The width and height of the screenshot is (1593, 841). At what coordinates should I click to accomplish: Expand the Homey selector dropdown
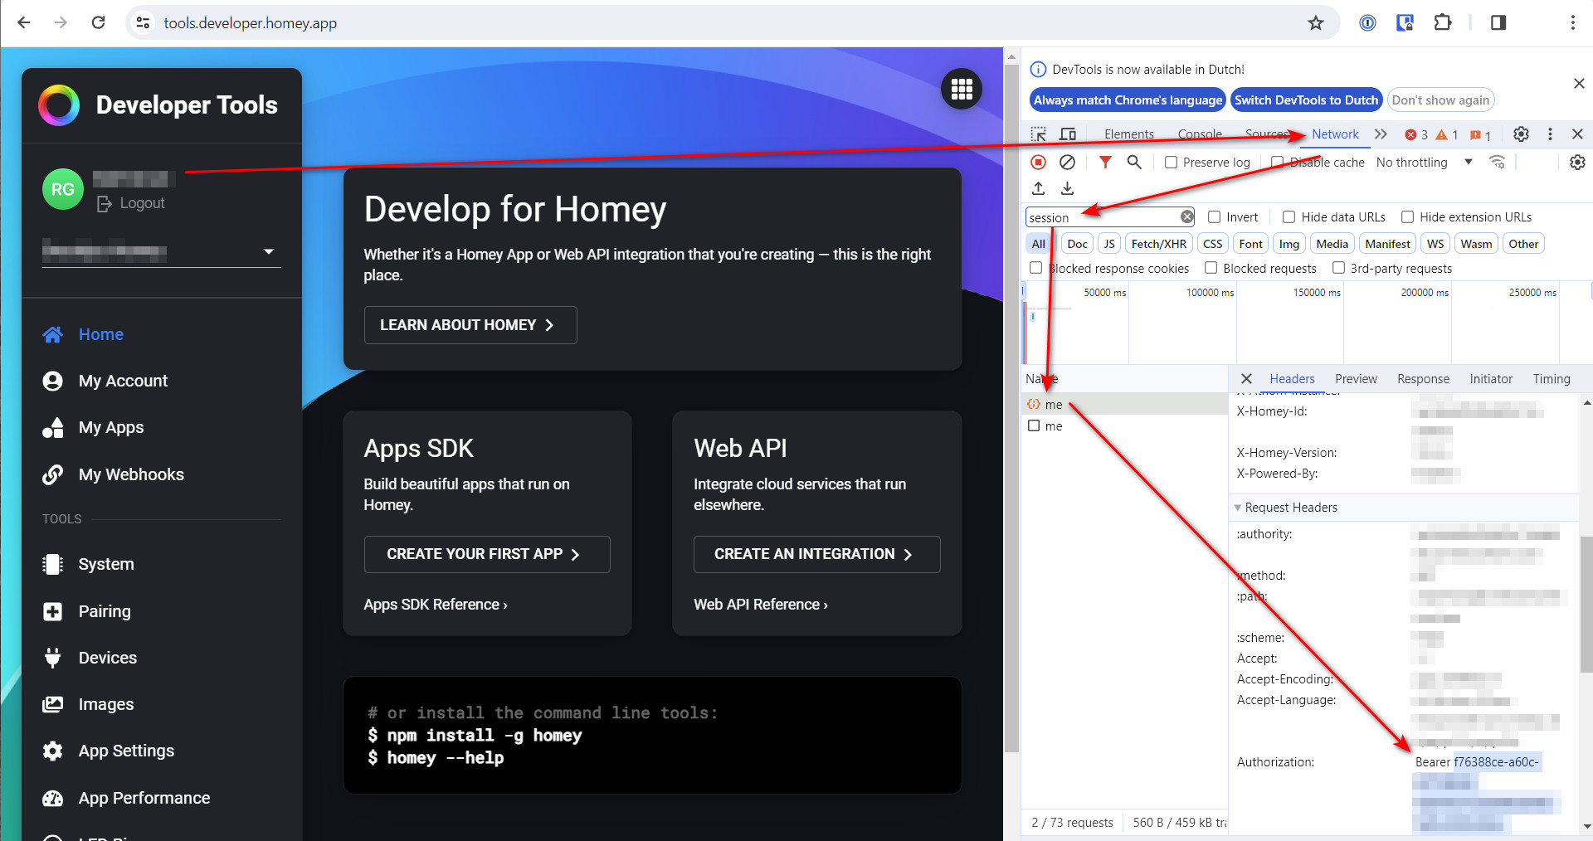point(162,251)
